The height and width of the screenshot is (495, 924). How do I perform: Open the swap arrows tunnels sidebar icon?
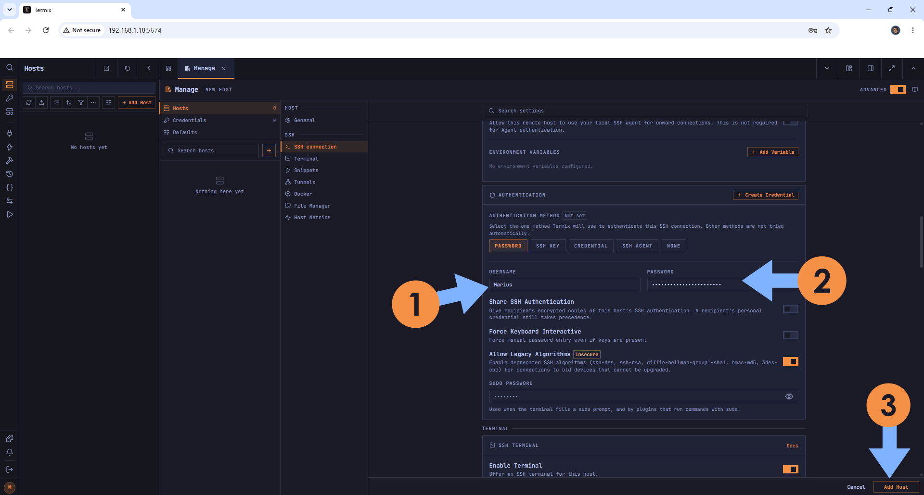[x=10, y=201]
